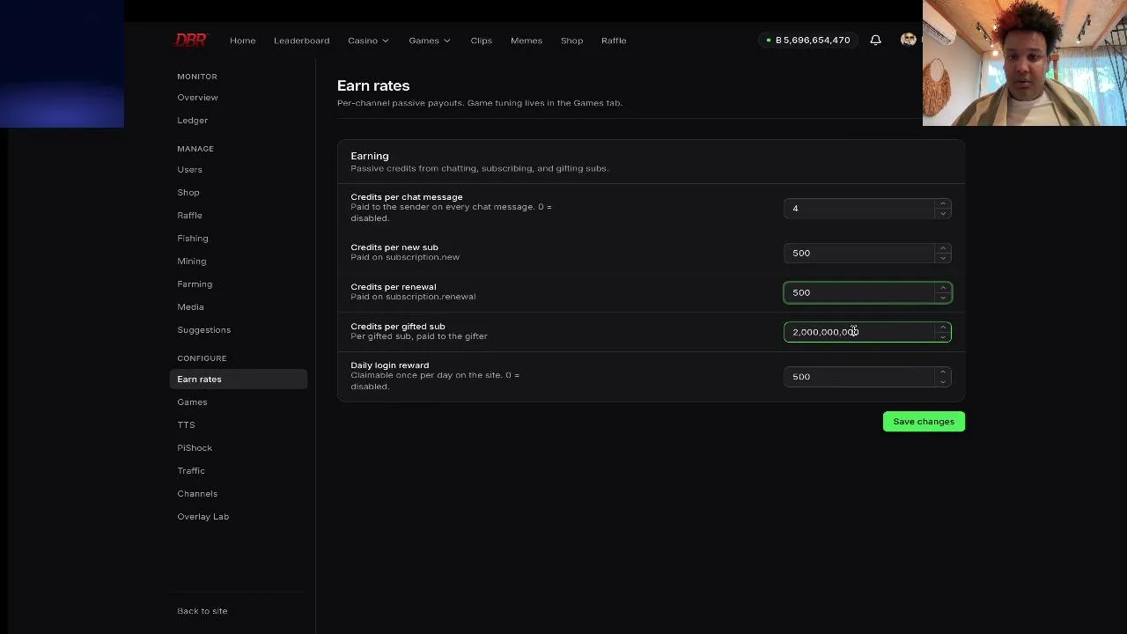Image resolution: width=1127 pixels, height=634 pixels.
Task: Select Ledger in the sidebar
Action: (192, 120)
